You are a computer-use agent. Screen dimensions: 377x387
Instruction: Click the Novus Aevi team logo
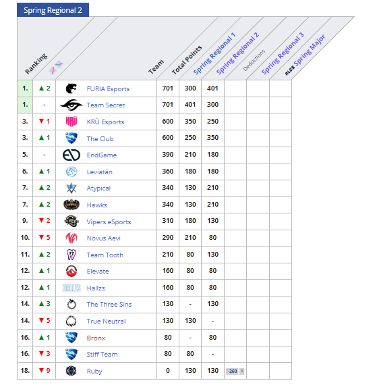71,238
